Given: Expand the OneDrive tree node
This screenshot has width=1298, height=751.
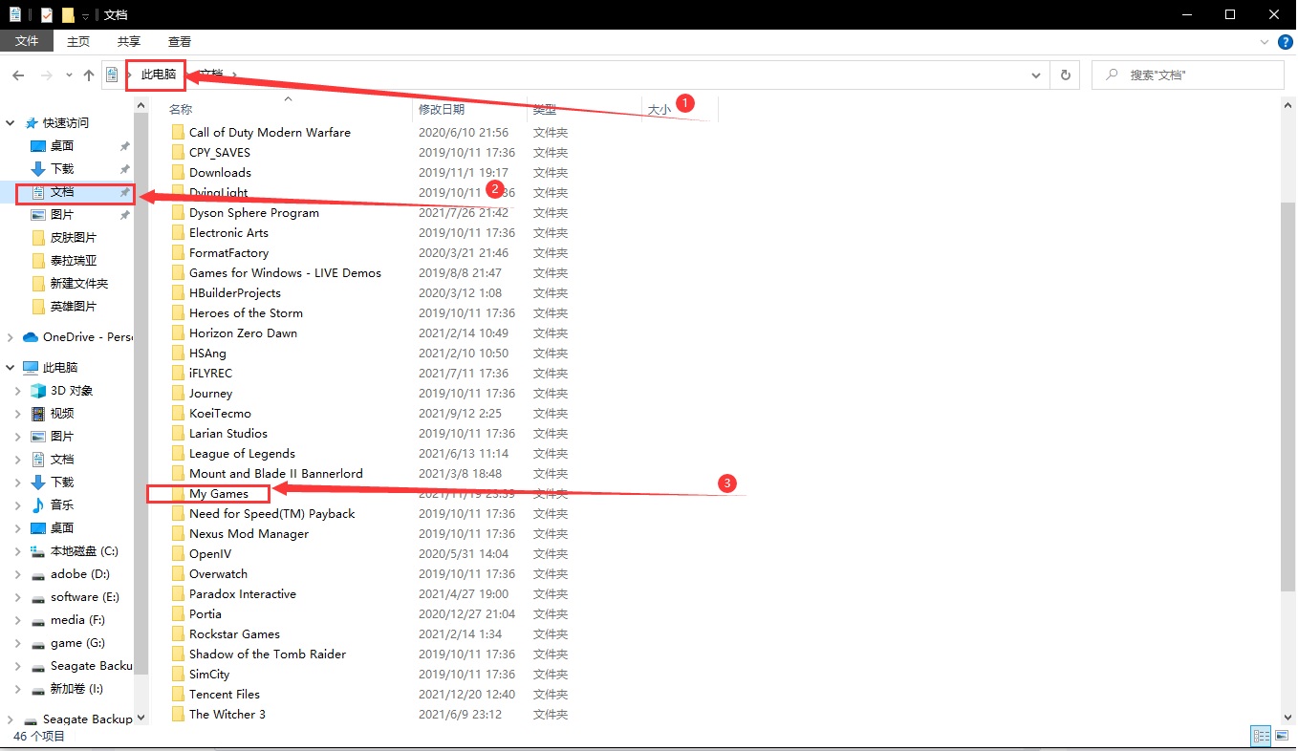Looking at the screenshot, I should pyautogui.click(x=11, y=337).
